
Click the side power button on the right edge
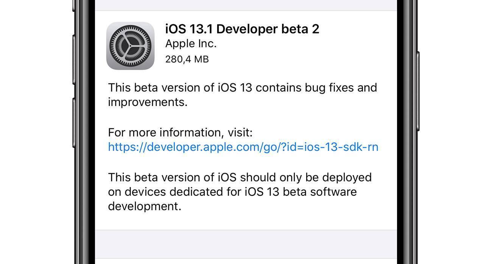tap(418, 91)
